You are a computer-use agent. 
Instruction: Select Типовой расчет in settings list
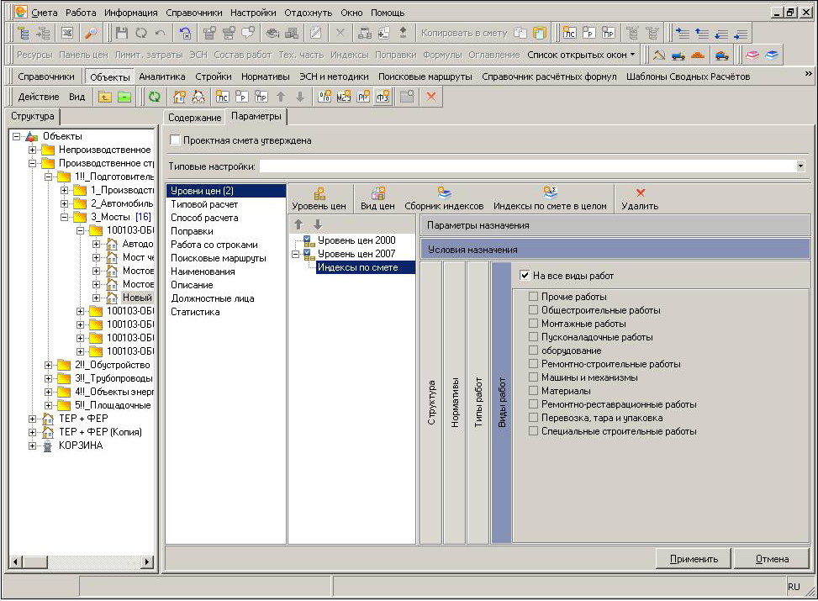tap(204, 204)
